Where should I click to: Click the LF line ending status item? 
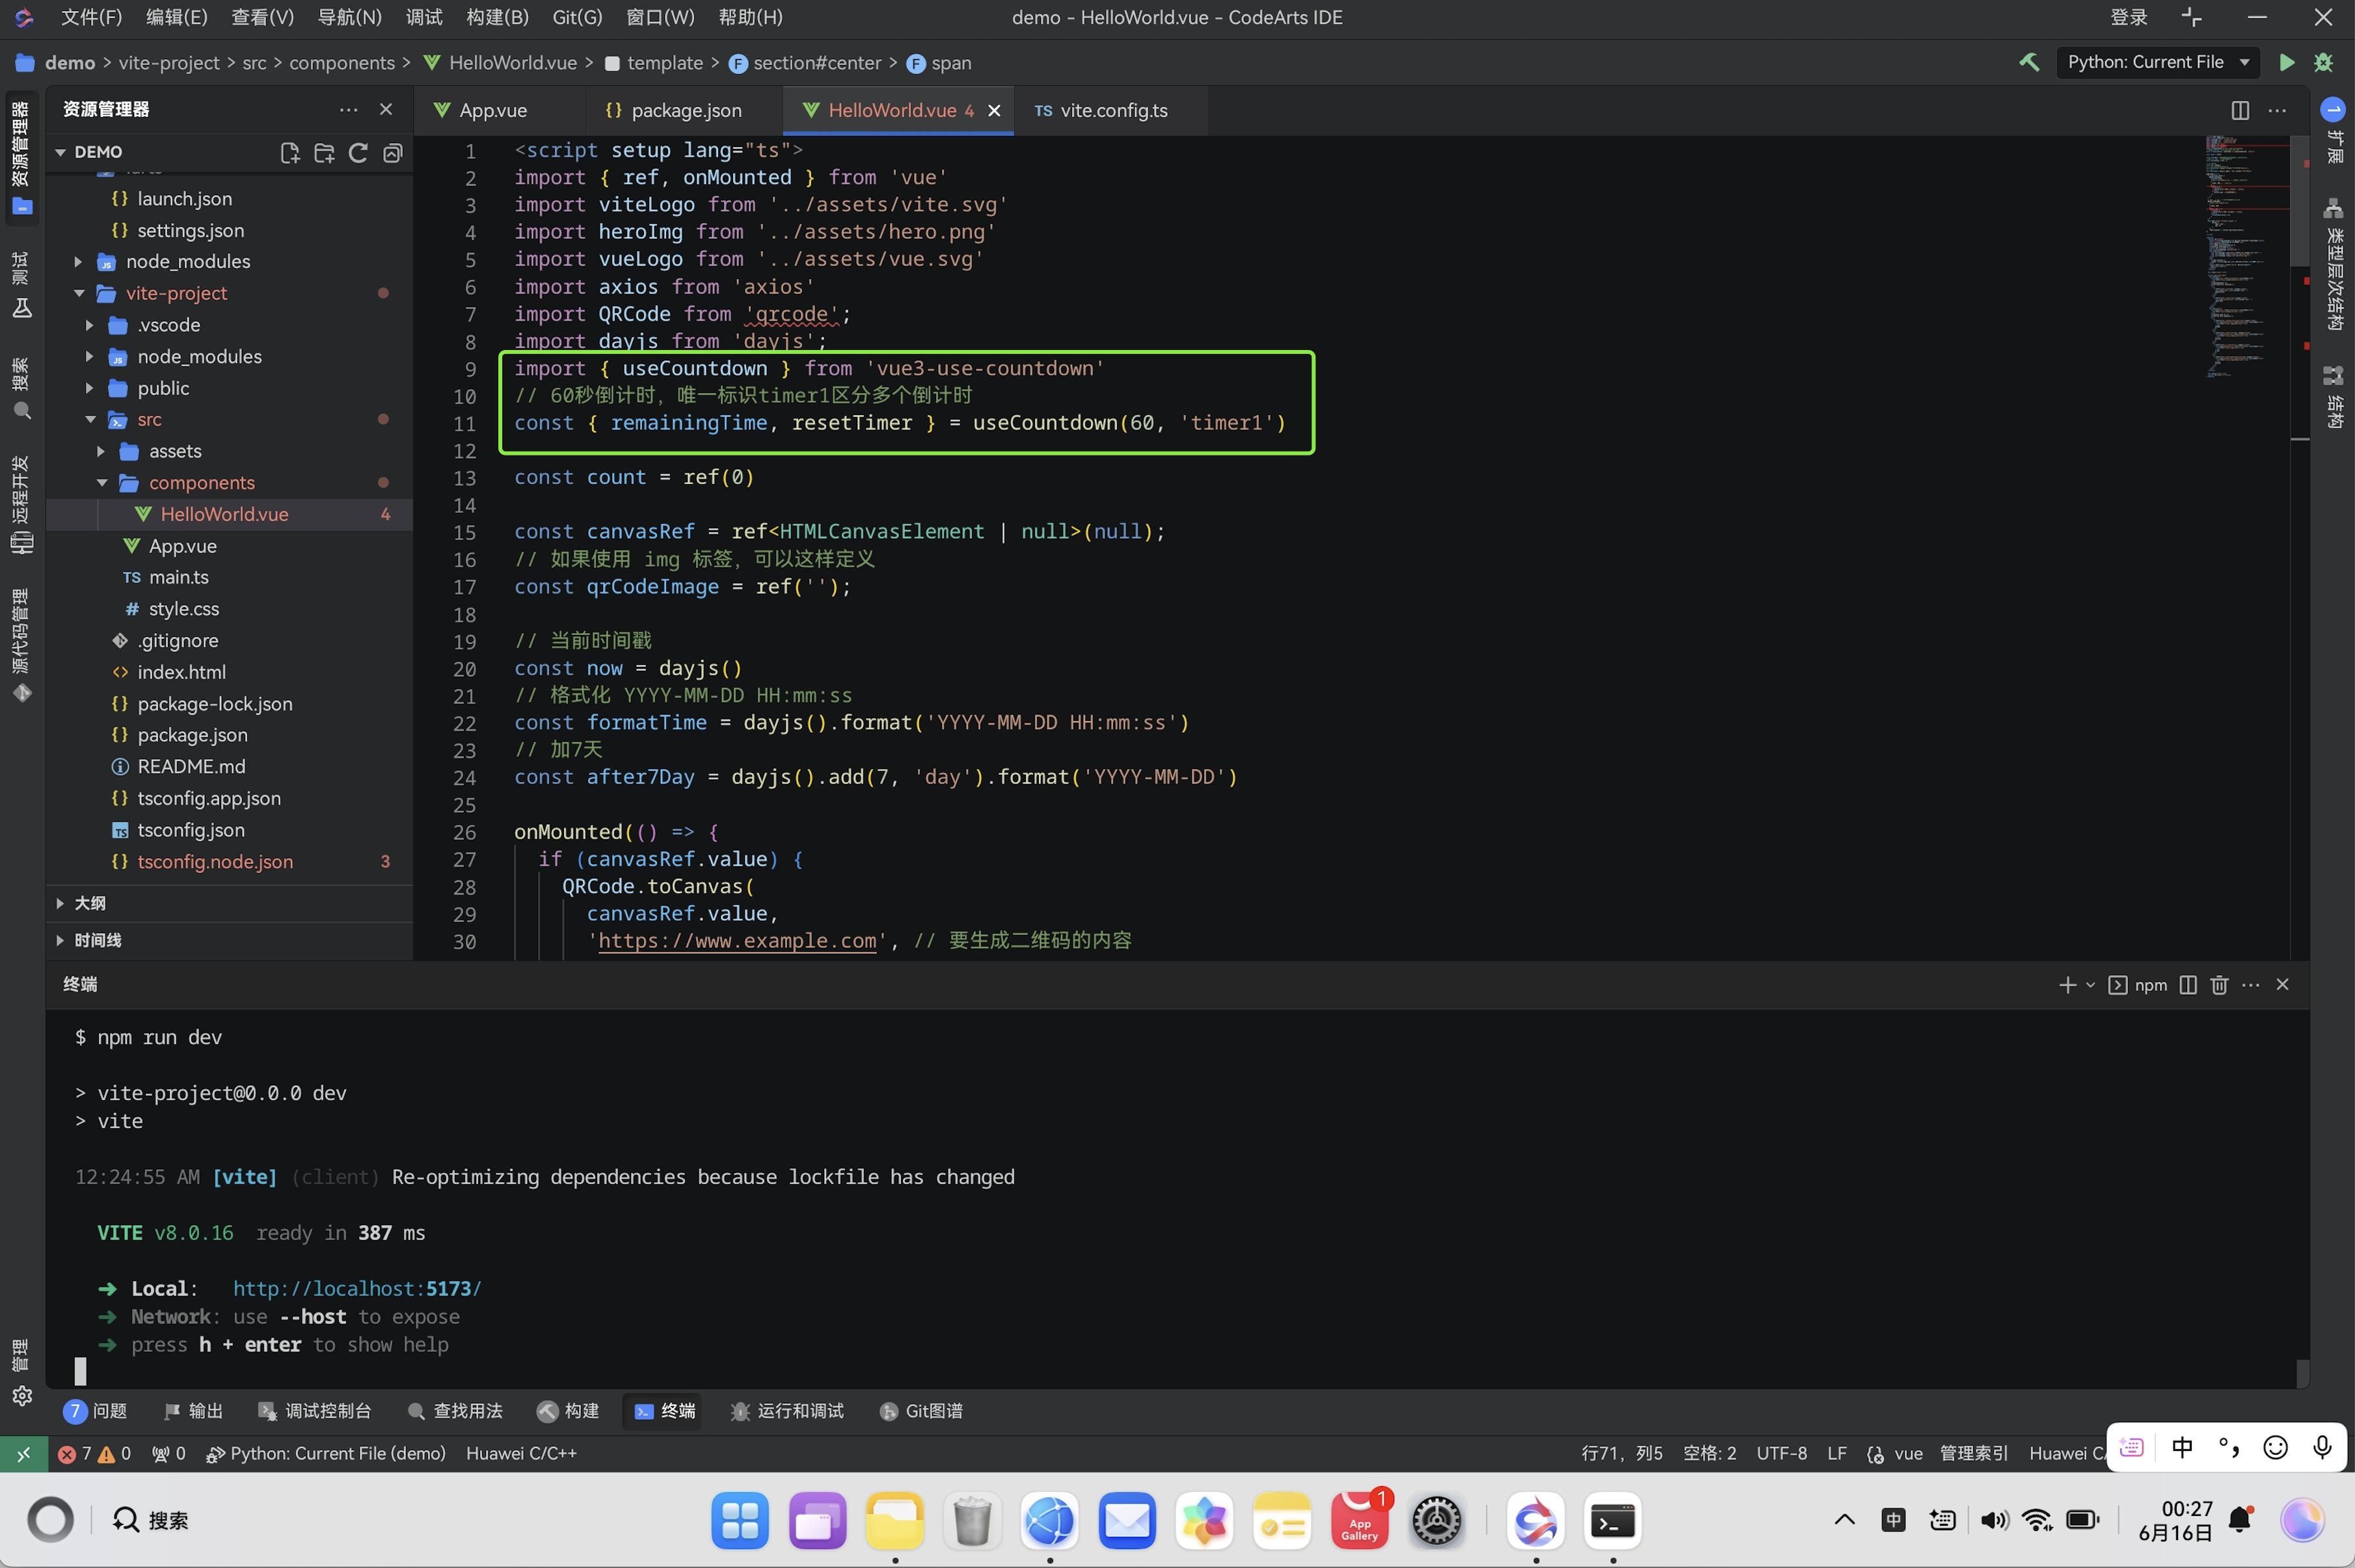1837,1453
